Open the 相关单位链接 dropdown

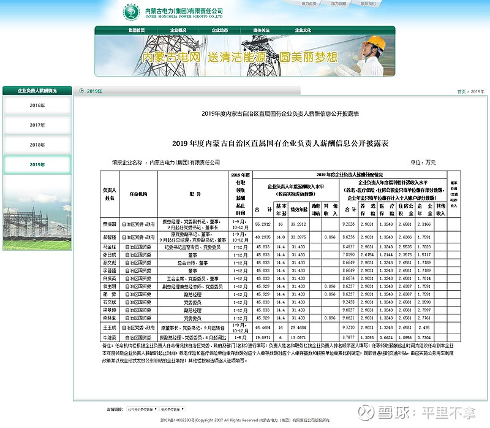coord(173,409)
